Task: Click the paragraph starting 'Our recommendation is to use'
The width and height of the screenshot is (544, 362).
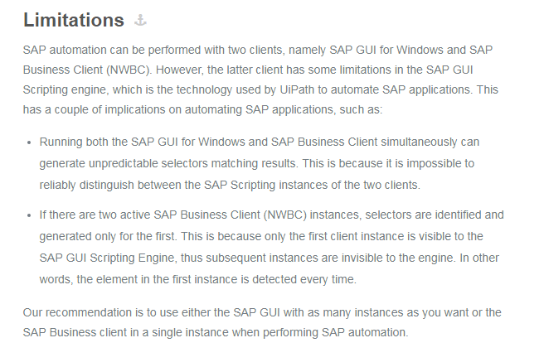Action: point(262,322)
